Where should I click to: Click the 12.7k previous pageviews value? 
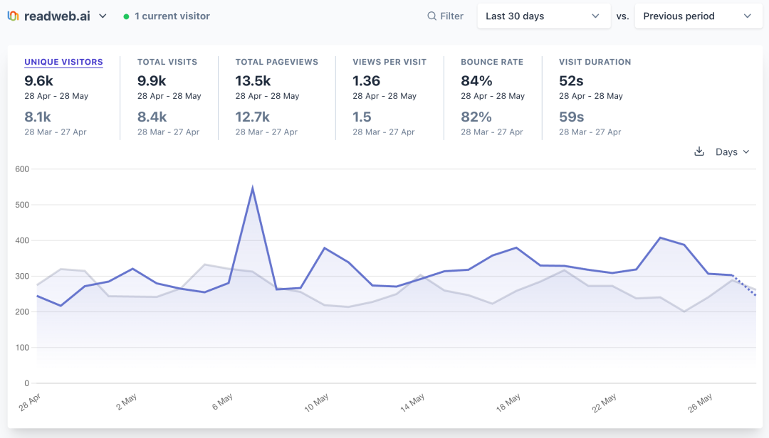(253, 117)
